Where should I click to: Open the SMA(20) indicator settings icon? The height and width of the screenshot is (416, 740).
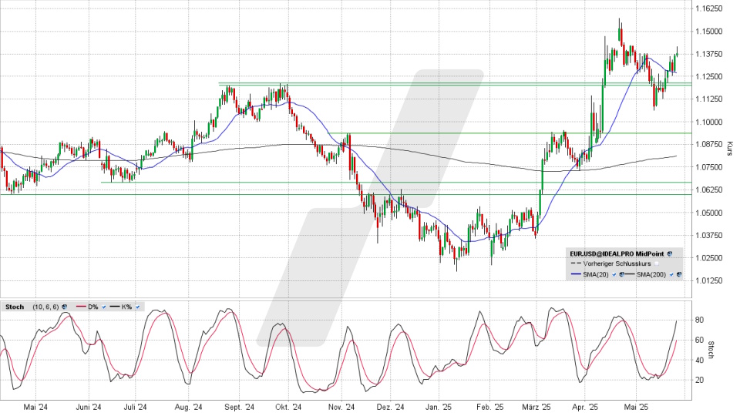[x=621, y=274]
